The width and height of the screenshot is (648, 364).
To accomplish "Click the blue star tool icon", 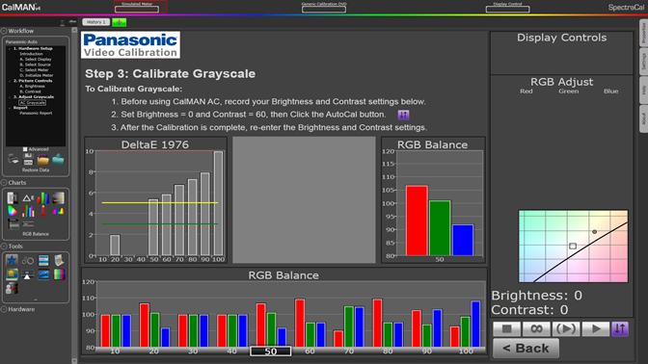I will [x=12, y=260].
